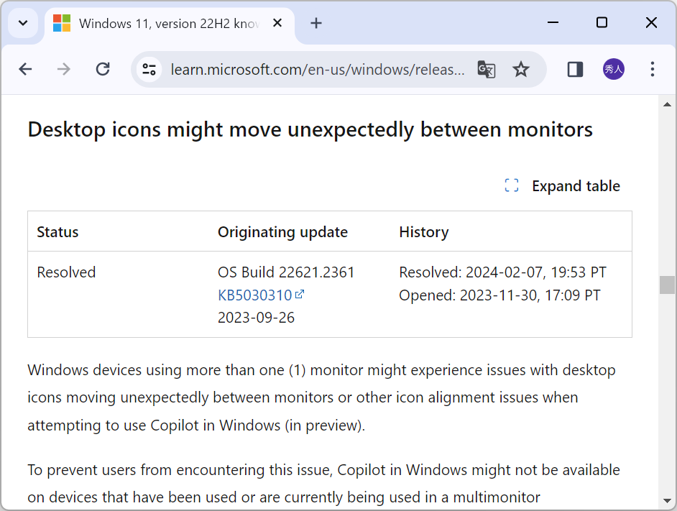Viewport: 677px width, 511px height.
Task: Toggle the browser side panel
Action: (x=575, y=69)
